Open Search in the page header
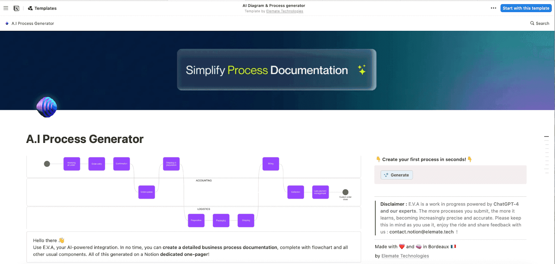 pyautogui.click(x=540, y=24)
